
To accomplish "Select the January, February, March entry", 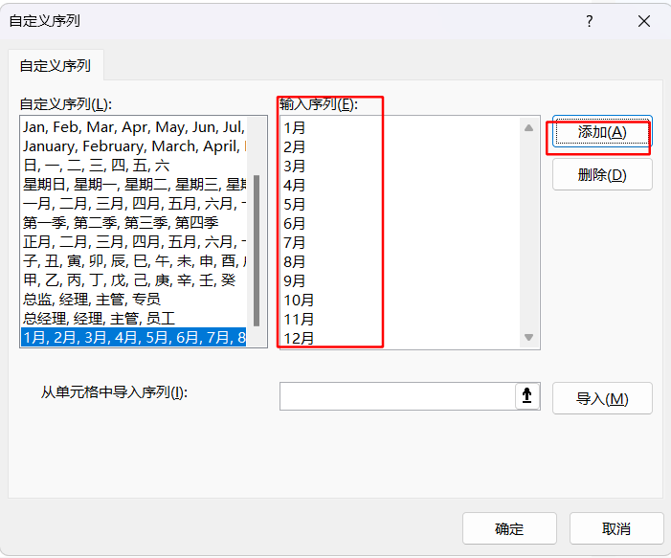I will 133,146.
